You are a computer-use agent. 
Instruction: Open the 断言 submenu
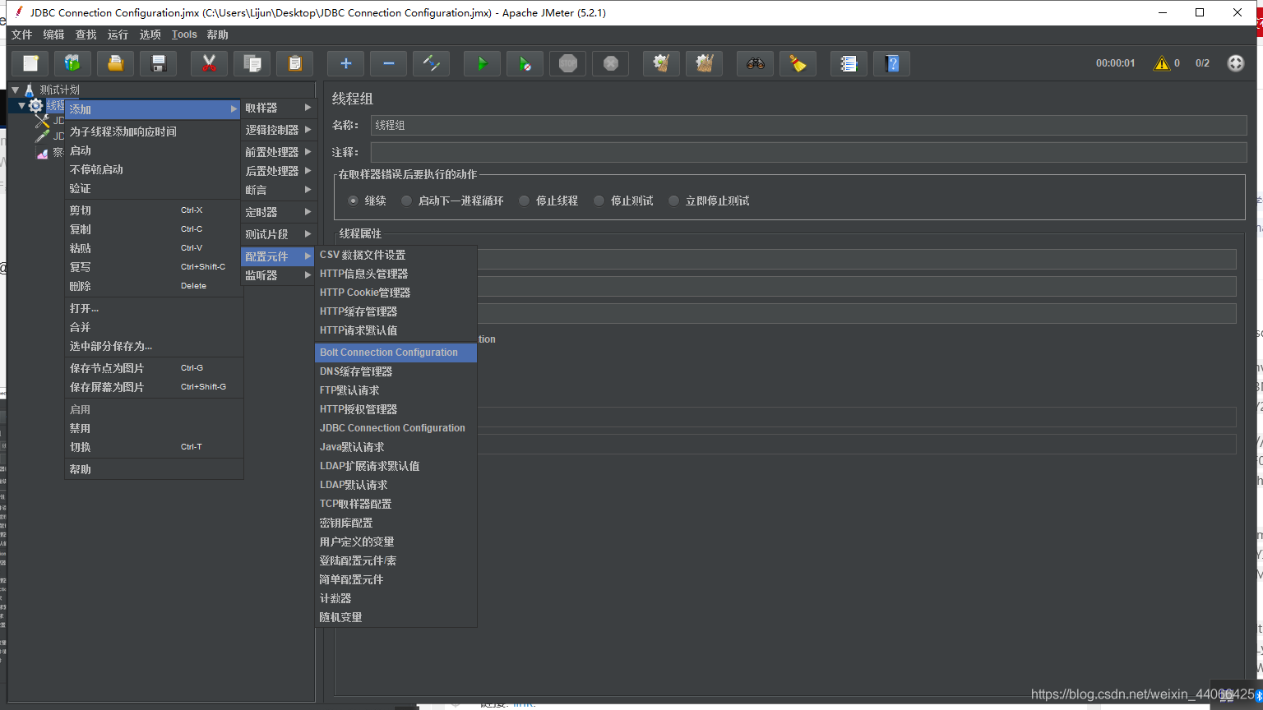point(278,190)
